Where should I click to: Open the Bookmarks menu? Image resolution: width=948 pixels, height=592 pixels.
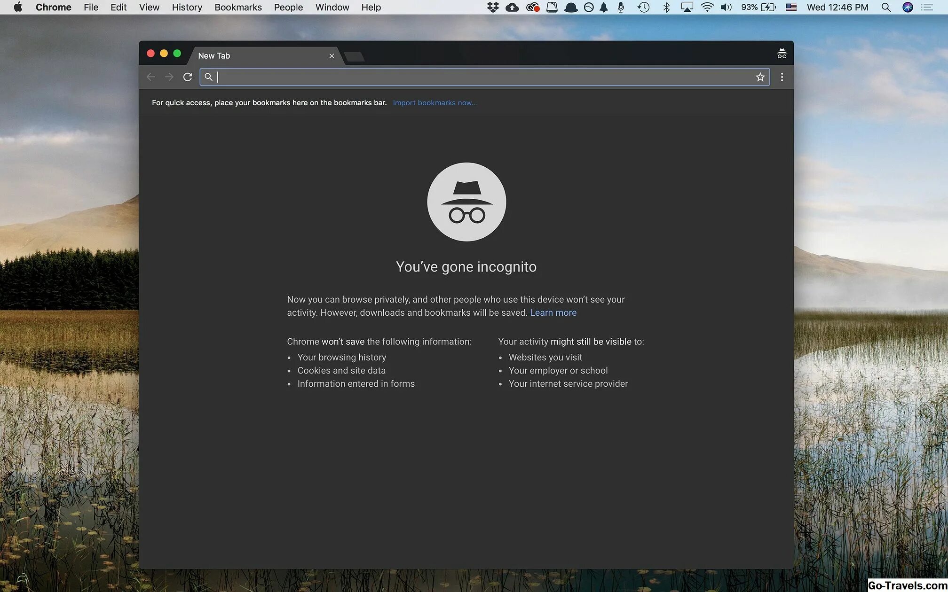point(238,8)
